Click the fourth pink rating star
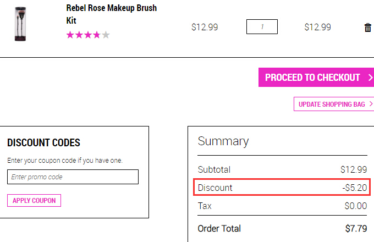 [x=97, y=35]
